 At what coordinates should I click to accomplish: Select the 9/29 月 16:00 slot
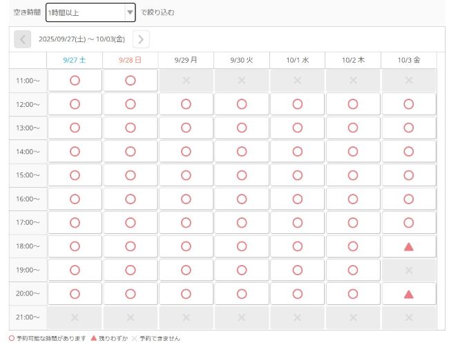tap(186, 199)
